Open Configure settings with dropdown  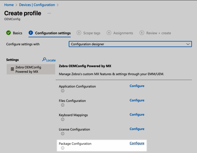coord(130,44)
